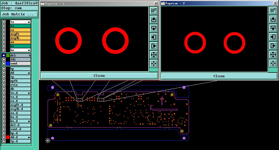Close Popview 1 with Close button
Image resolution: width=279 pixels, height=150 pixels.
[99, 76]
